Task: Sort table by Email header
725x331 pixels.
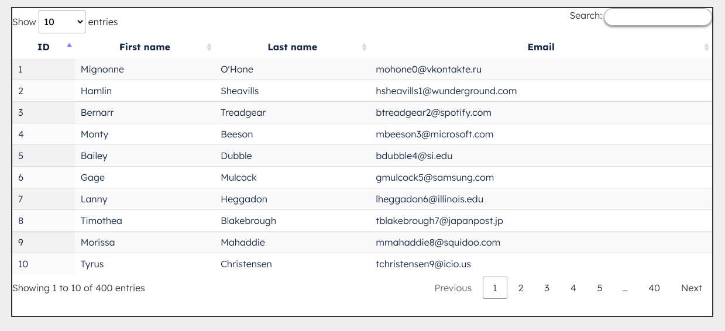Action: pyautogui.click(x=541, y=47)
